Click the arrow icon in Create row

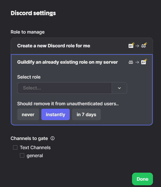137,46
